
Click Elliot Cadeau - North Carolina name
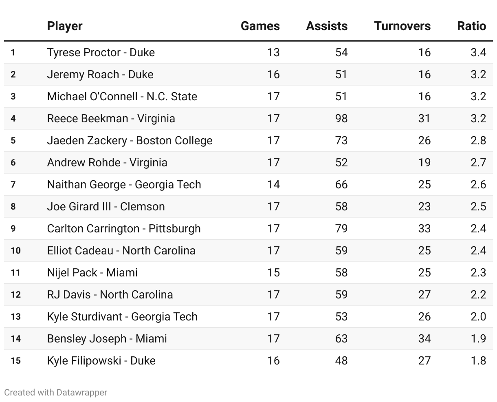121,251
